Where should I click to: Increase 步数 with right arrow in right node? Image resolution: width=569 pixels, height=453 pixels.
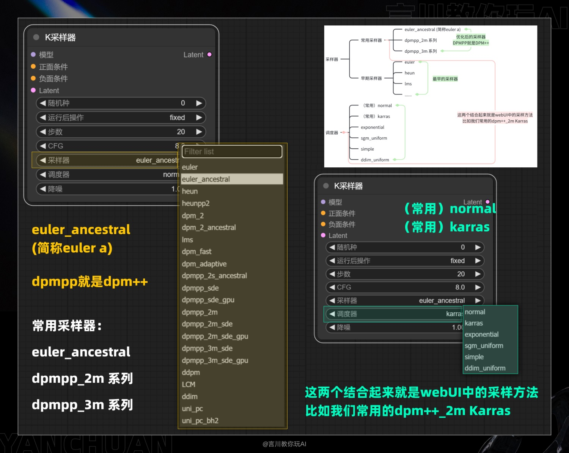478,274
